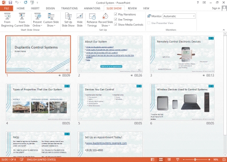Viewport: 227px width, 162px height.
Task: Switch to Reading View icon
Action: (x=169, y=159)
